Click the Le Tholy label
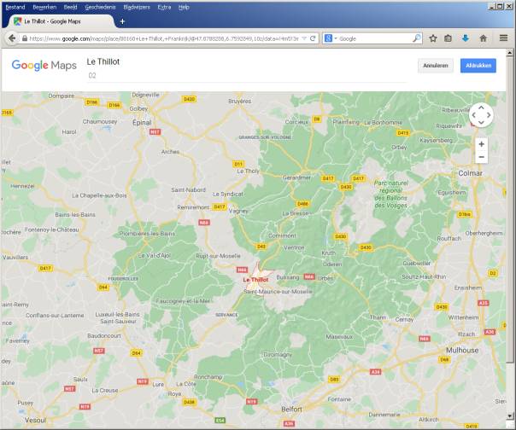 [248, 171]
